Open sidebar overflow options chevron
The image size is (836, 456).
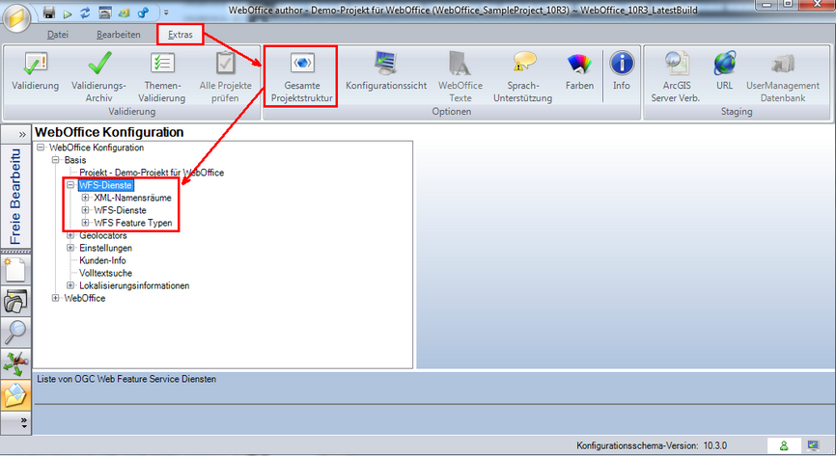click(23, 423)
